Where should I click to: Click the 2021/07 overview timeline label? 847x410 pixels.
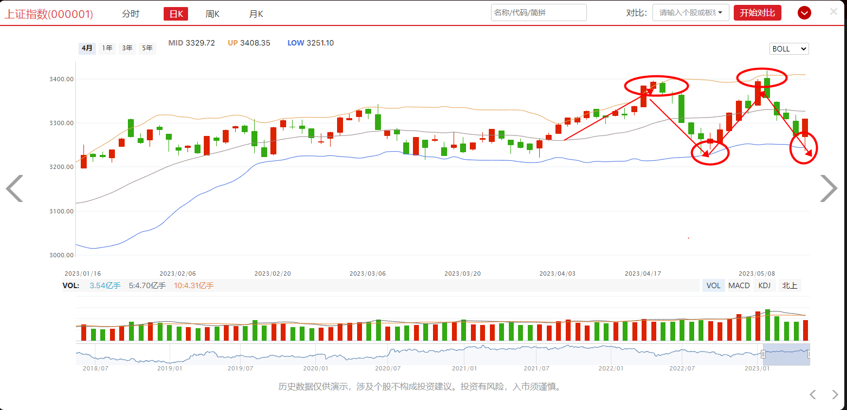[536, 368]
